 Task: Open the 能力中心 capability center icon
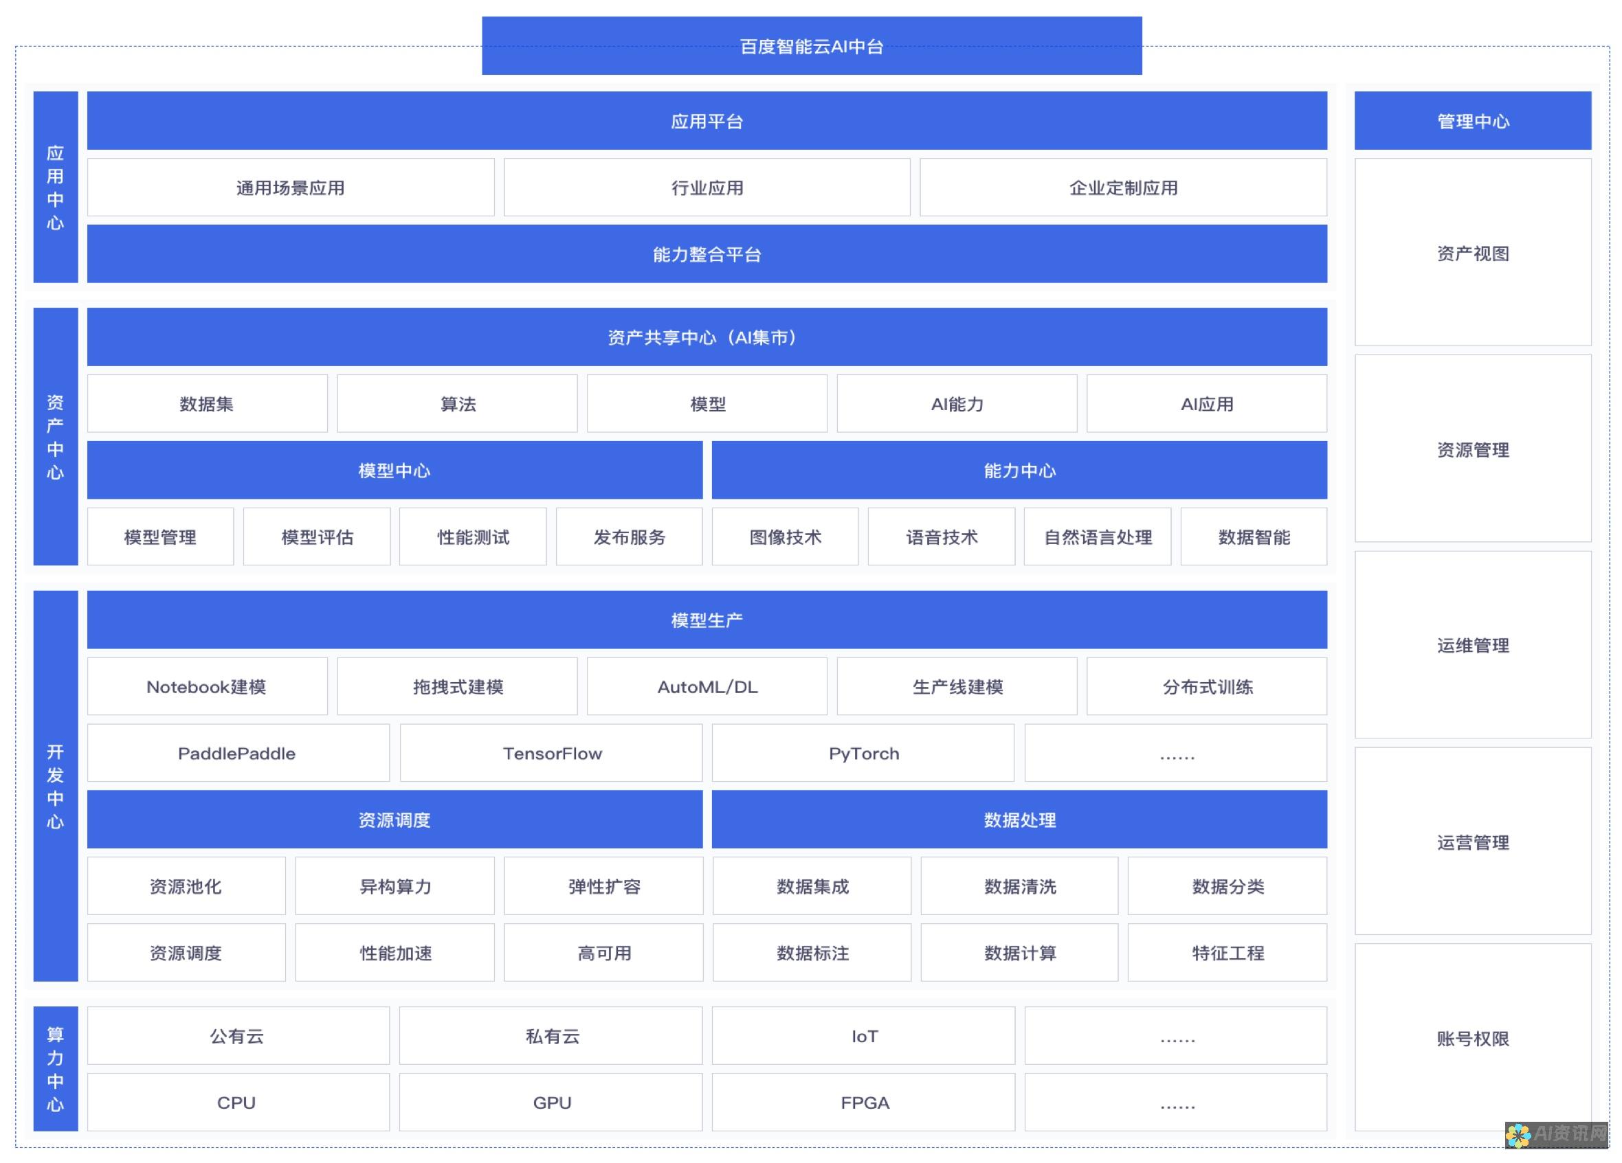(x=1017, y=471)
